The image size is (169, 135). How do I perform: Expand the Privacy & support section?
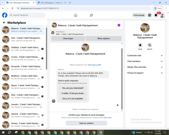coord(145,73)
